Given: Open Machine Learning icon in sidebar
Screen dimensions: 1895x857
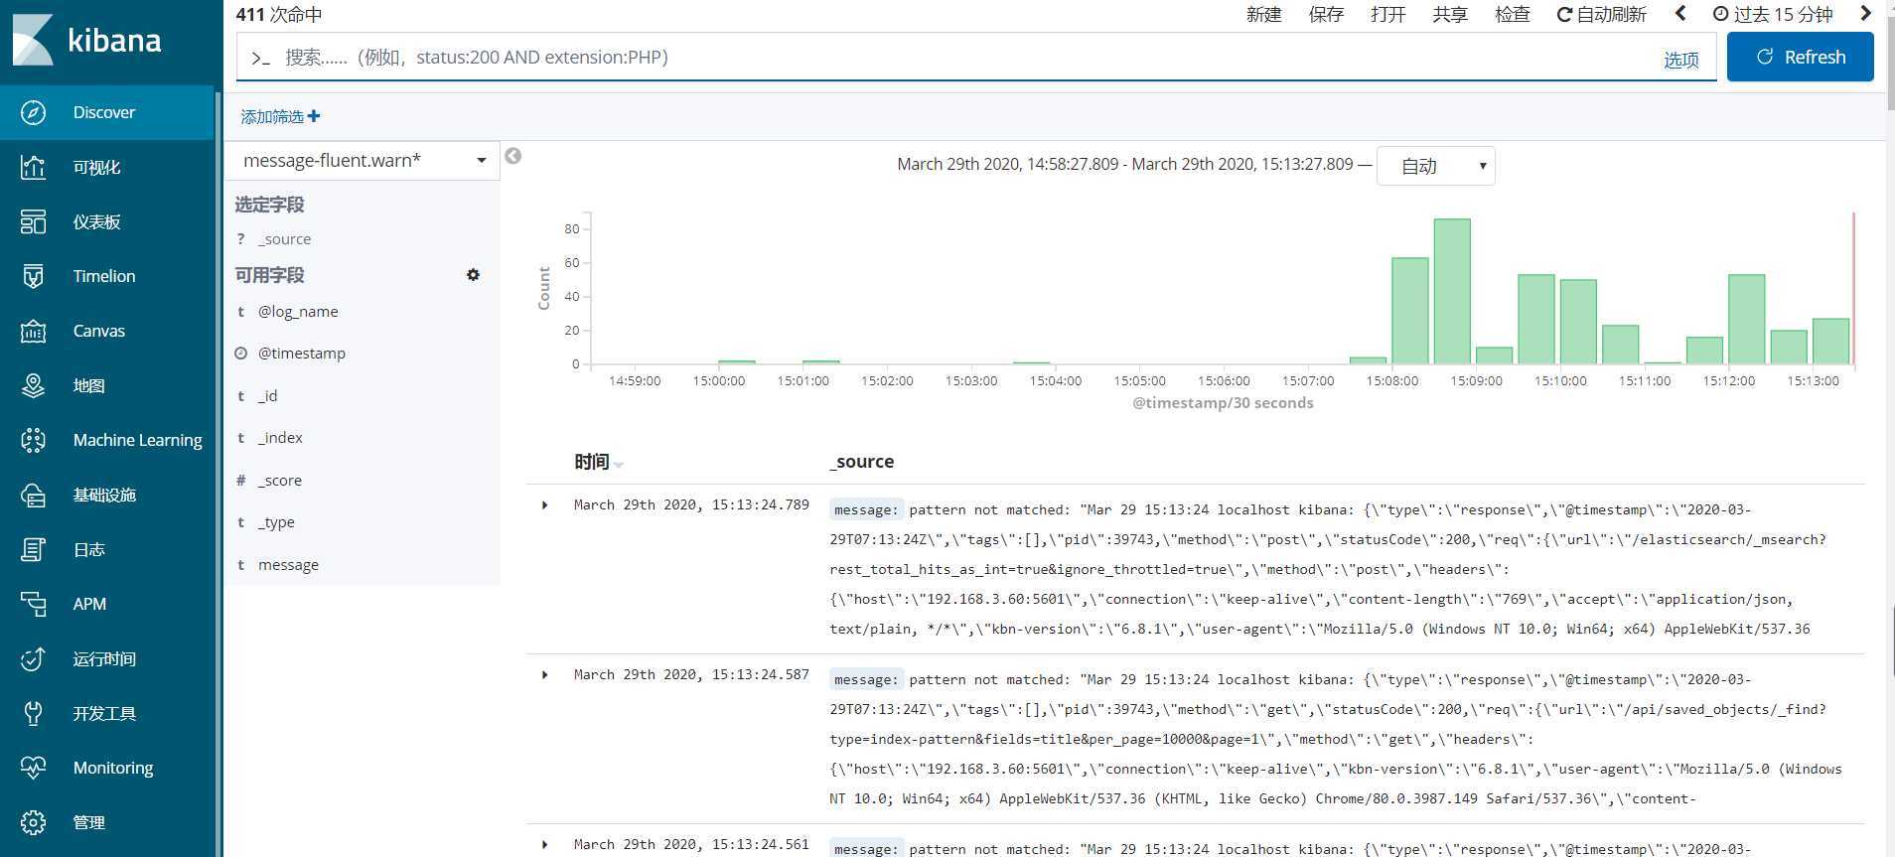Looking at the screenshot, I should [33, 440].
